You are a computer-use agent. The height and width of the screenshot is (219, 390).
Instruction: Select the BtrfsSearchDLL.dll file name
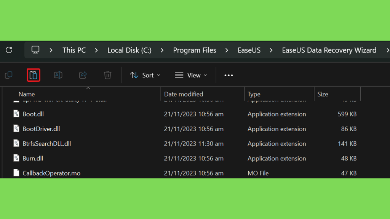pyautogui.click(x=47, y=143)
